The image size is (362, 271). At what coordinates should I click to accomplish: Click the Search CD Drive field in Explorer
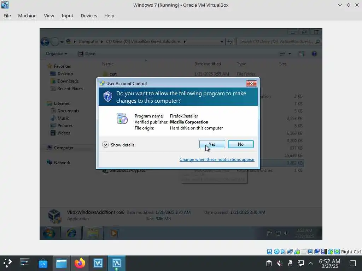click(x=279, y=42)
